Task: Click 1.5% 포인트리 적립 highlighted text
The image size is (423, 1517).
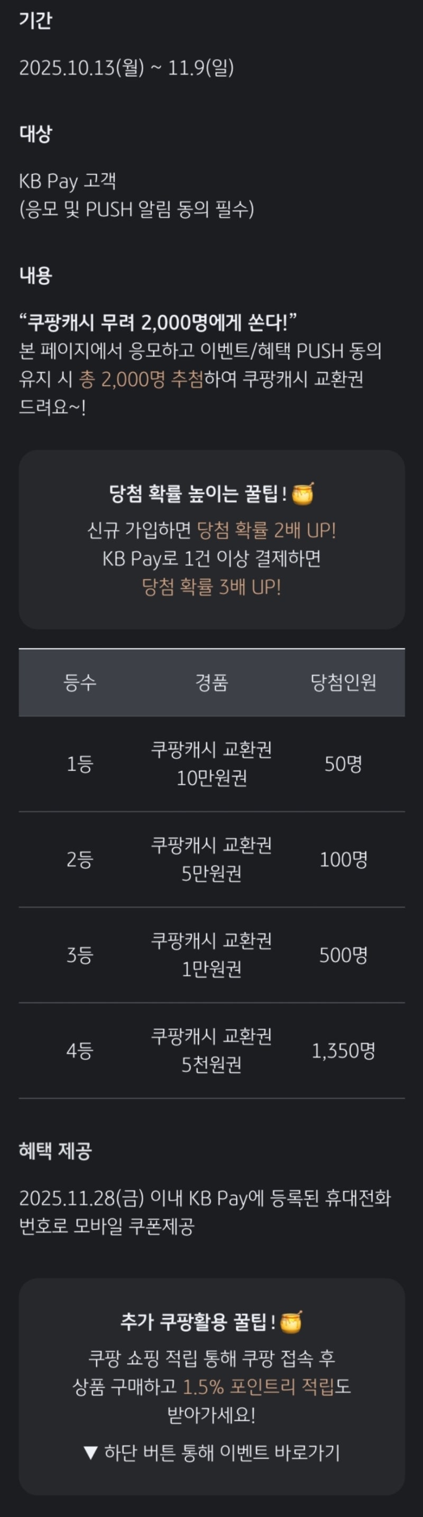Action: pyautogui.click(x=259, y=1386)
